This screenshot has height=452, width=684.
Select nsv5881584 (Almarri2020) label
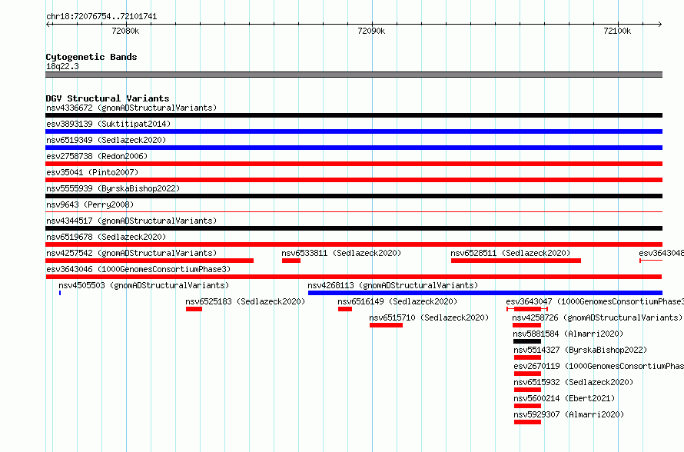point(569,334)
